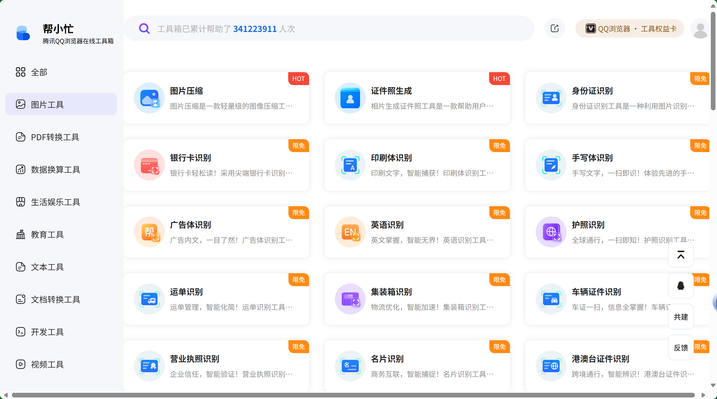Click the horizontal scrollbar right arrow
The height and width of the screenshot is (399, 717).
point(703,395)
